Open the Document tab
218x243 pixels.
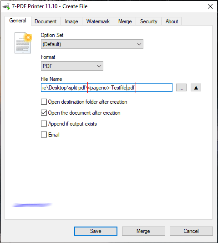point(46,21)
